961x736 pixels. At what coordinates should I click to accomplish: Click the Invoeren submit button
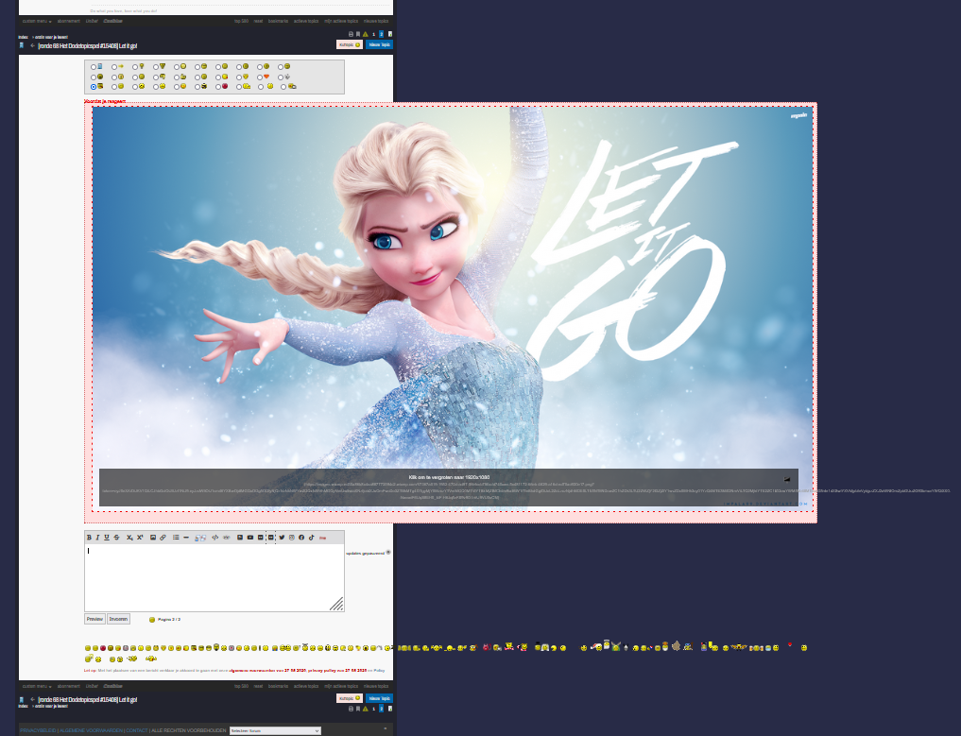pos(118,619)
